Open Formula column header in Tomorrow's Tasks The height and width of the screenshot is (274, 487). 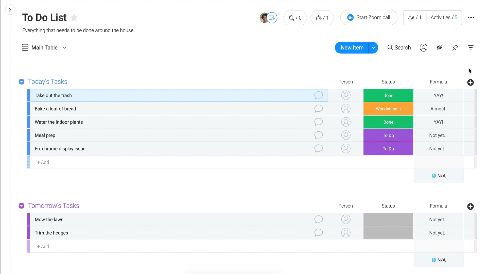pos(438,206)
